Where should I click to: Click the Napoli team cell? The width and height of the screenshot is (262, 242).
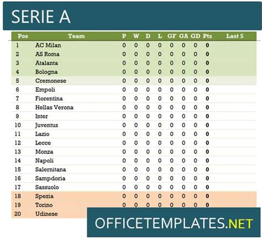click(44, 160)
